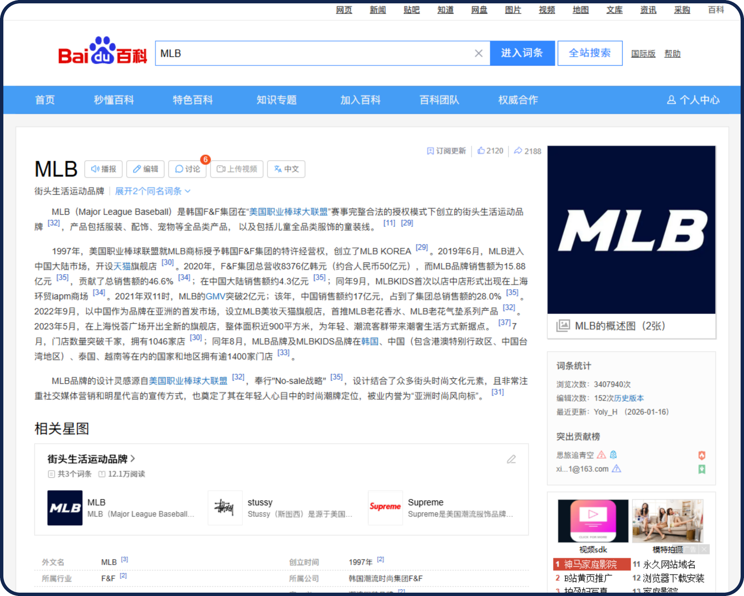Open MLB的概述图 (2张) gallery
This screenshot has height=596, width=744.
point(611,326)
